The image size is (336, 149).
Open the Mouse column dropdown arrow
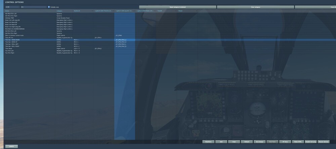click(197, 11)
